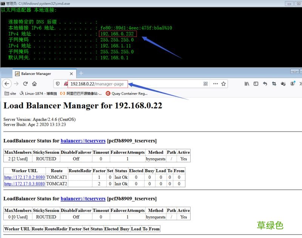Bookmark this page with the star icon

click(x=223, y=84)
